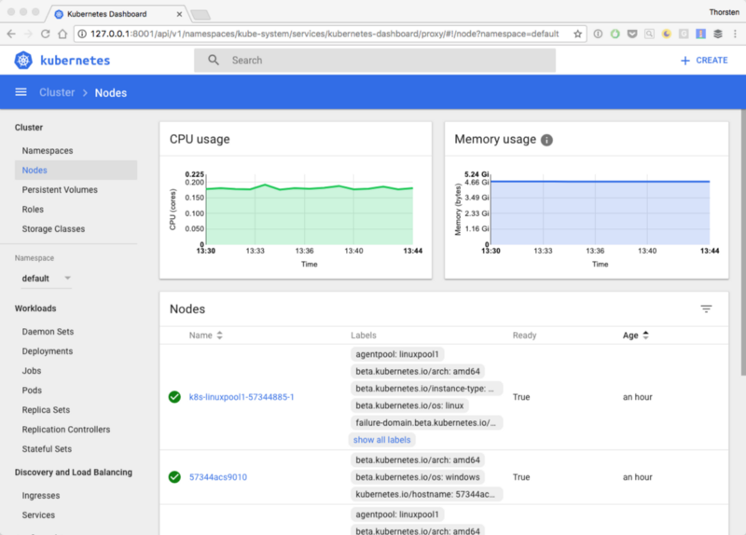Open Pods in sidebar
This screenshot has width=746, height=535.
pos(32,390)
